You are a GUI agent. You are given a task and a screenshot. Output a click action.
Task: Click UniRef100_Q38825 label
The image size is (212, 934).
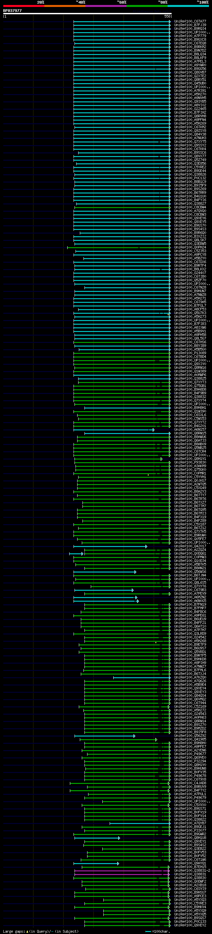tap(190, 378)
